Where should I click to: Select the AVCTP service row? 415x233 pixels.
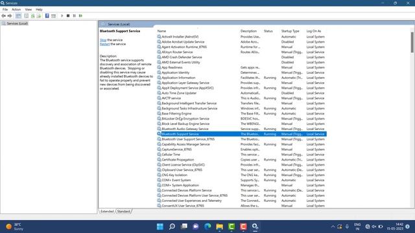pyautogui.click(x=242, y=98)
